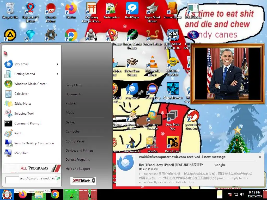Open Santy Claus user folder link
Screen dimensions: 267x200
coord(74,85)
